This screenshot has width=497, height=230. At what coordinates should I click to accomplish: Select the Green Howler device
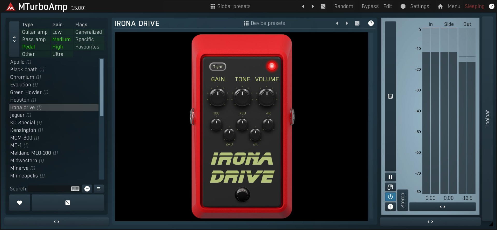(x=54, y=92)
